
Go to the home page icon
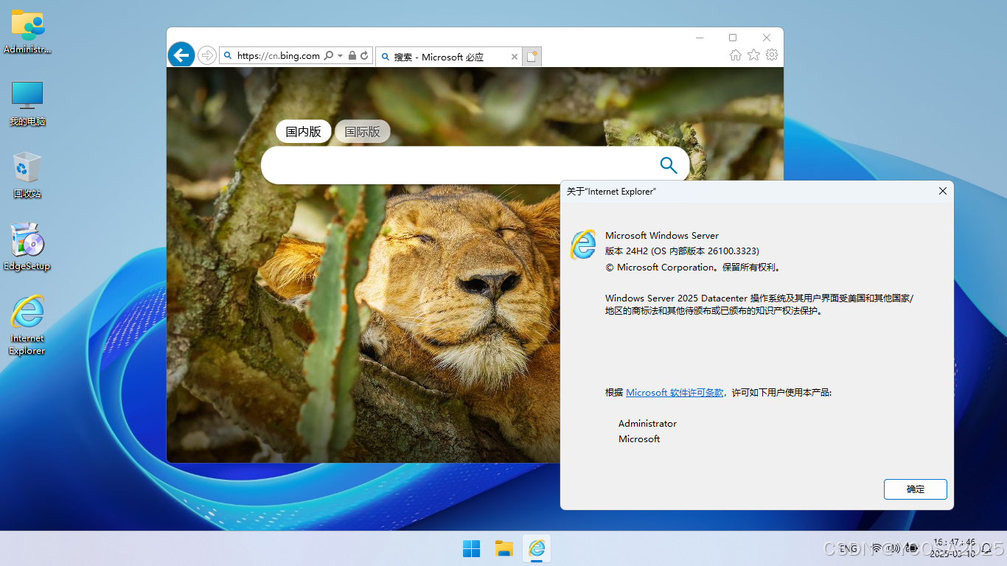click(735, 55)
